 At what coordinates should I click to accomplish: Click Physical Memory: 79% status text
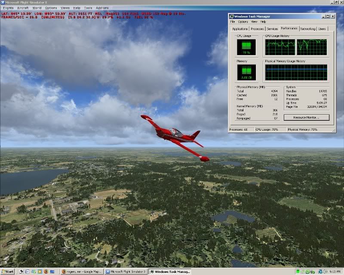point(302,130)
